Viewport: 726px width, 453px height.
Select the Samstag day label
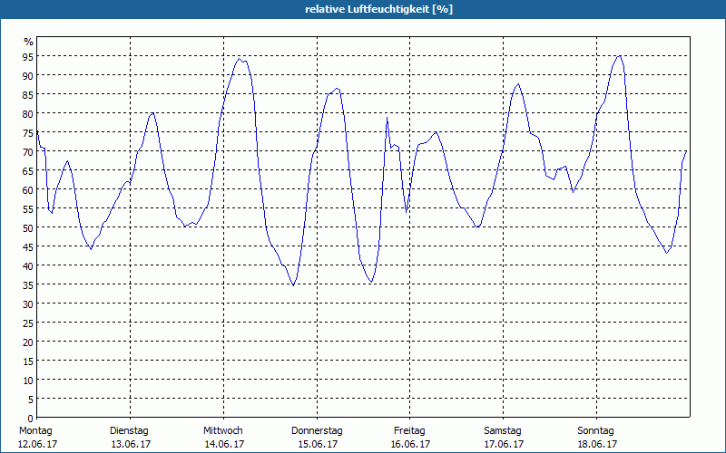tap(503, 430)
